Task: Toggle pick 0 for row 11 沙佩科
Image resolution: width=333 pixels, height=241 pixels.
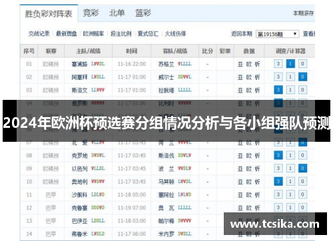Action: pyautogui.click(x=302, y=194)
